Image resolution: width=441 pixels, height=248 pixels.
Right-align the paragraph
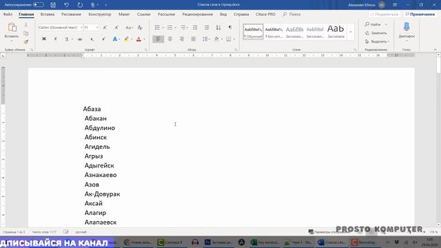pyautogui.click(x=182, y=39)
